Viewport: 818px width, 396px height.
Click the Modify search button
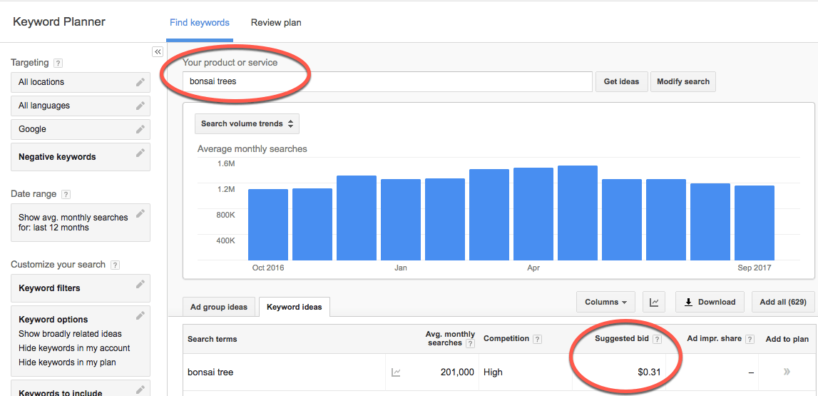[682, 81]
